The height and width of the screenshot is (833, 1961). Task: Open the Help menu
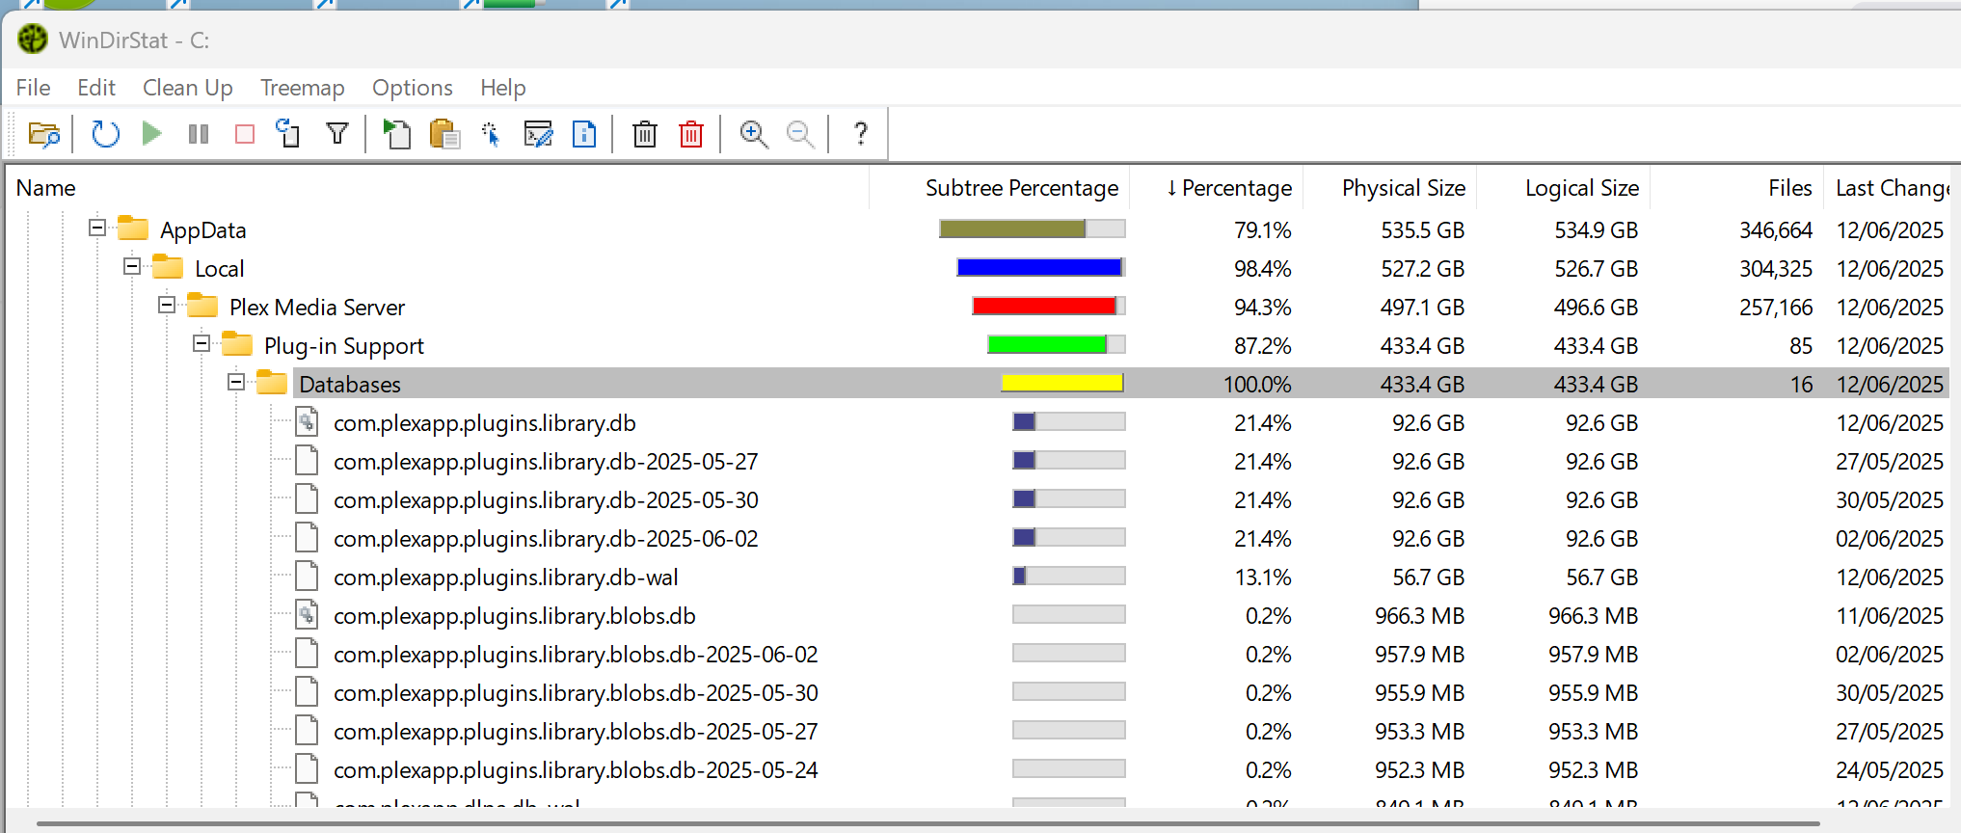[x=503, y=88]
